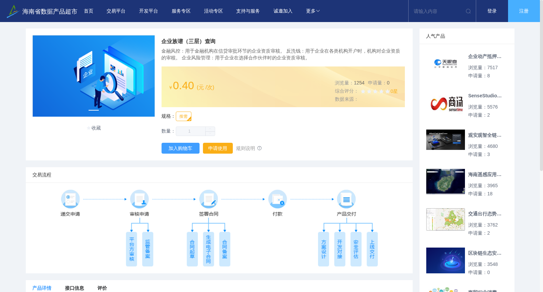The image size is (543, 292).
Task: Click the 签署合同 step icon
Action: (208, 199)
